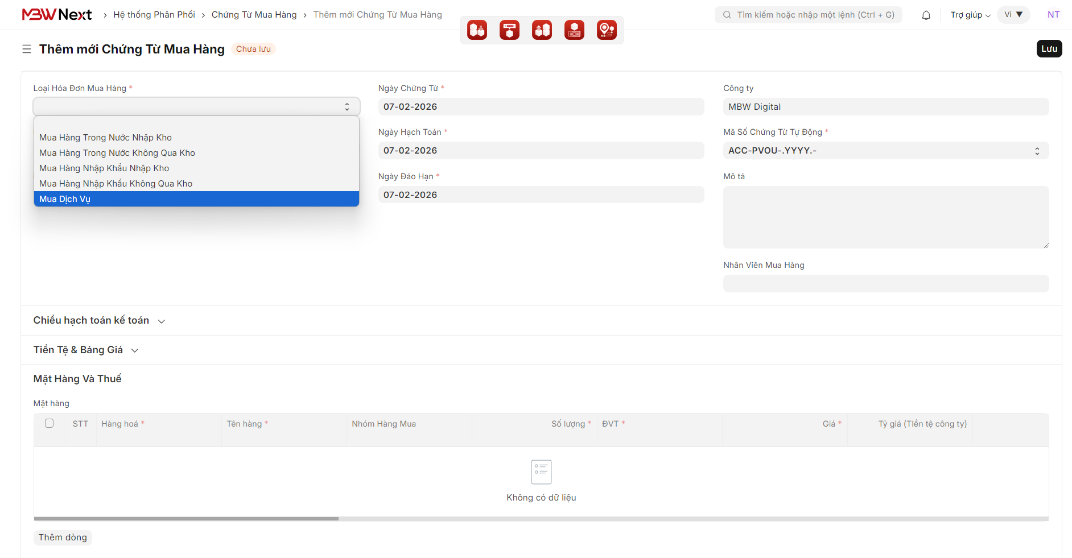The image size is (1072, 558).
Task: Click the 'Chứng Từ Mua Hàng' breadcrumb link
Action: click(254, 15)
